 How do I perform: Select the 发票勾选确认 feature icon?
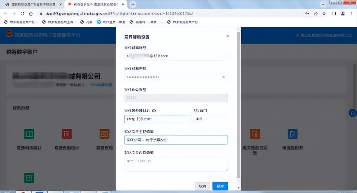(x=29, y=134)
